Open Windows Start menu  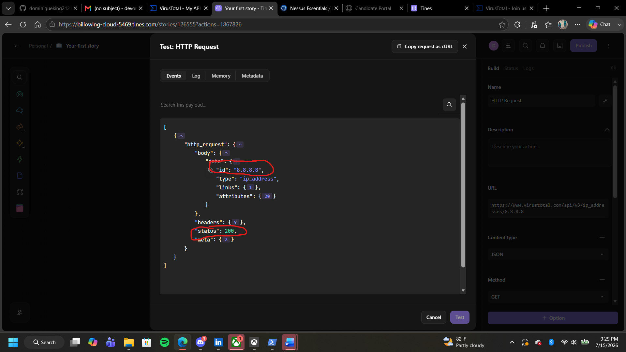pos(13,342)
